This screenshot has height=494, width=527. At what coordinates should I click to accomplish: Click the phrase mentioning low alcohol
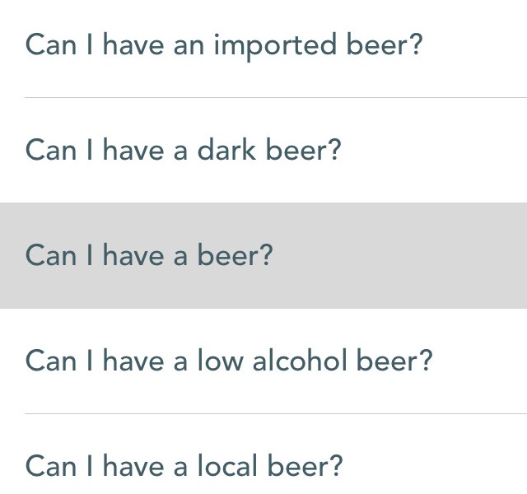tap(229, 361)
